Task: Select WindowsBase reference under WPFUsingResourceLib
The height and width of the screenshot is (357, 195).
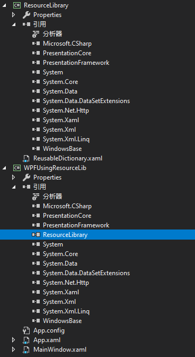Action: click(x=62, y=321)
